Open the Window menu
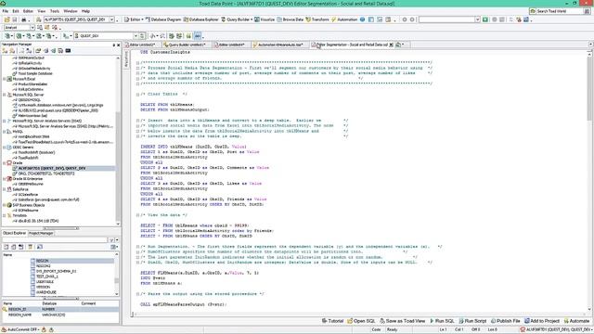Image resolution: width=594 pixels, height=334 pixels. 71,11
